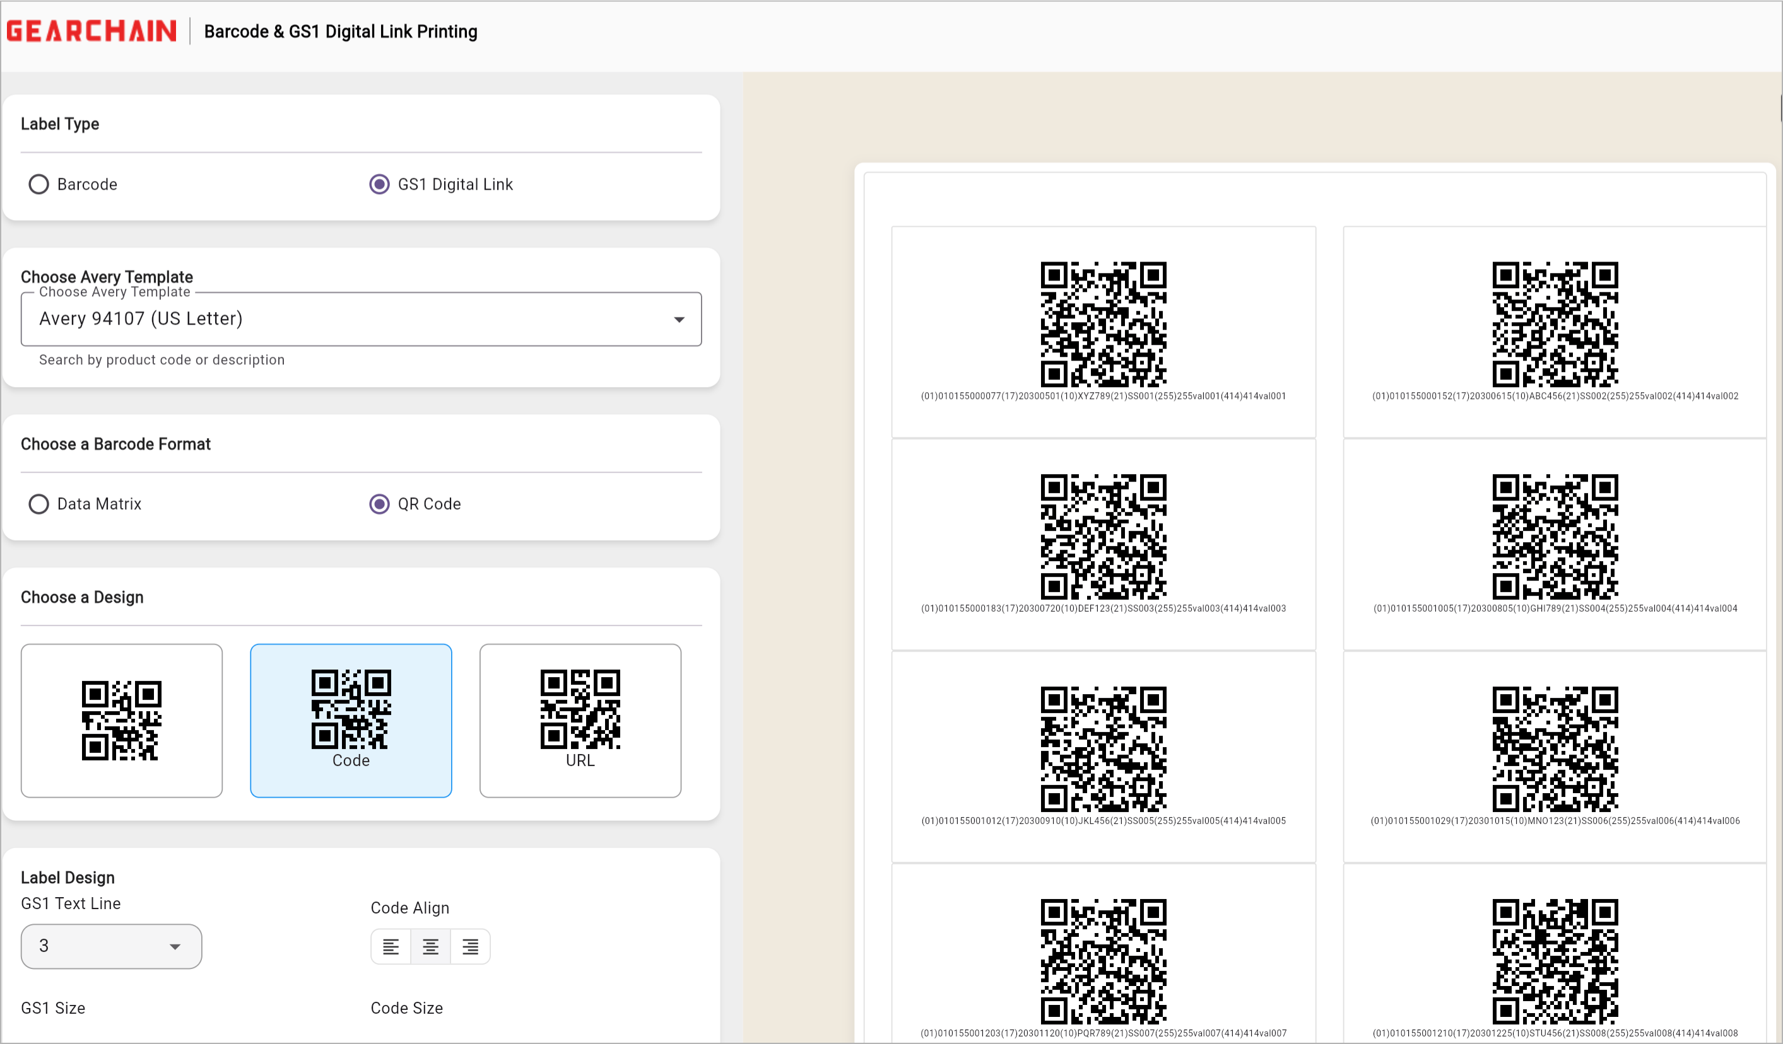Open the Avery Template dropdown arrow
The image size is (1783, 1044).
click(678, 320)
